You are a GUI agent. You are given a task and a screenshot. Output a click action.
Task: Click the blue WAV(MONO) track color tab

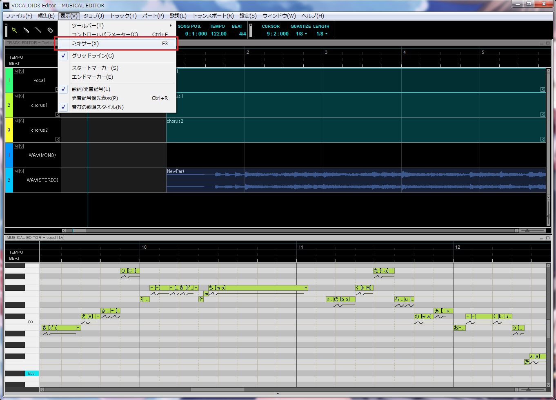9,155
